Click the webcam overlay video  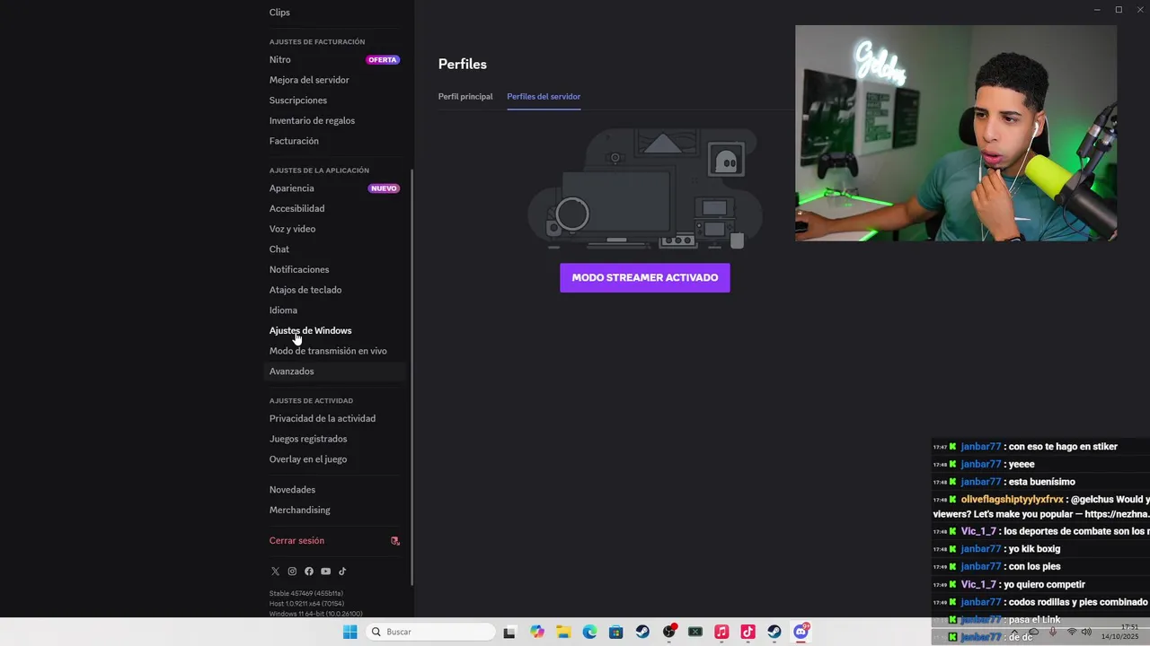956,133
